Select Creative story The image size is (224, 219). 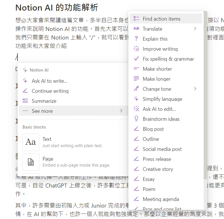pos(166,169)
